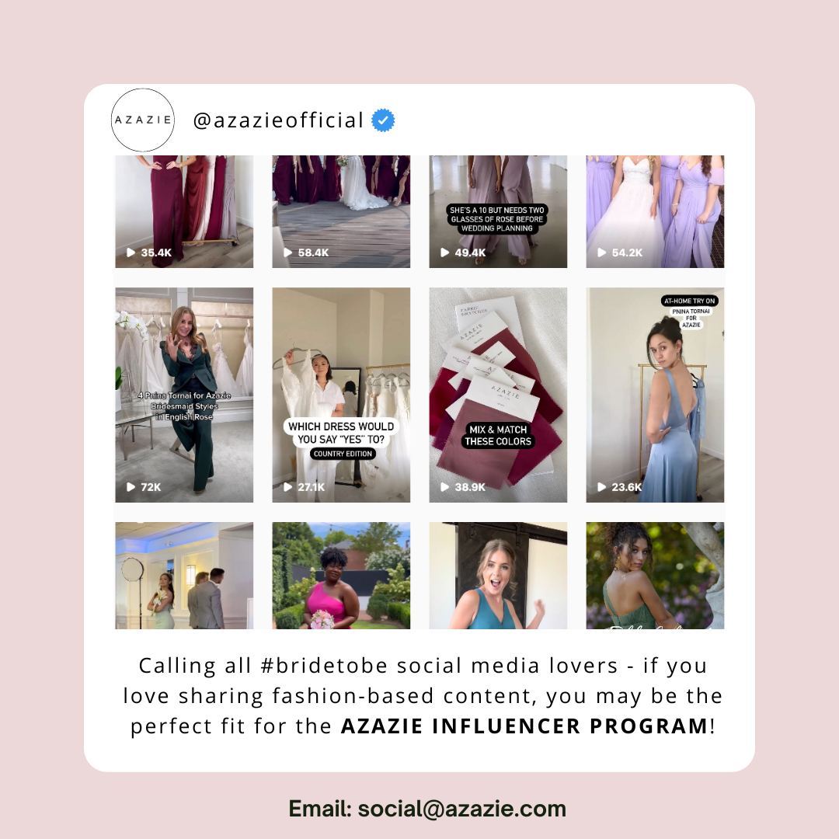Screen dimensions: 839x839
Task: Open the @azazieofficial username link
Action: point(278,120)
